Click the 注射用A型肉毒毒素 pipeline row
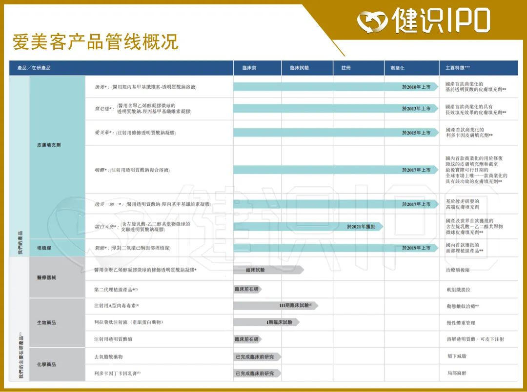527x392 pixels. pyautogui.click(x=117, y=306)
